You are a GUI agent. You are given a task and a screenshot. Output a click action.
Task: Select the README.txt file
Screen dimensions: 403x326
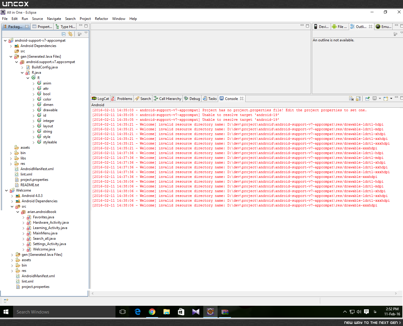[x=30, y=185]
